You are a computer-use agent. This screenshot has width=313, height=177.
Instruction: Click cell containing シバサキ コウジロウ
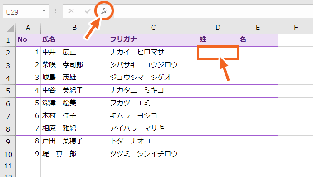153,65
